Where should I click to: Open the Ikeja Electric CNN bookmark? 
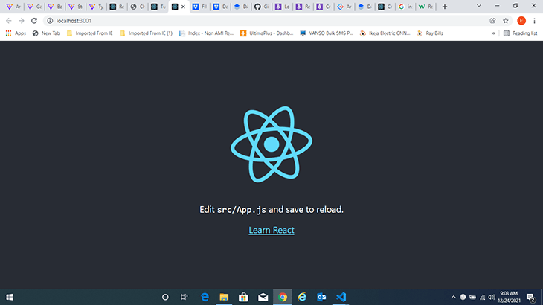tap(385, 33)
